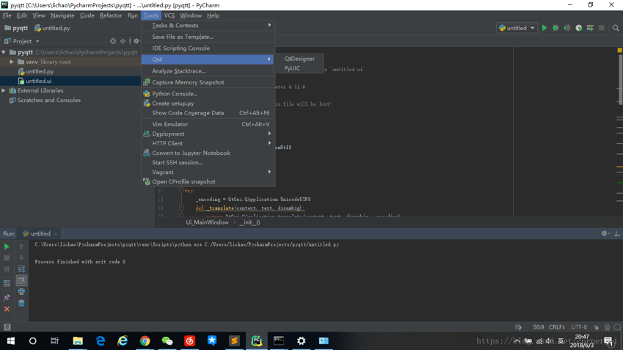Click the Collapse All icon in the Project panel

tap(123, 41)
